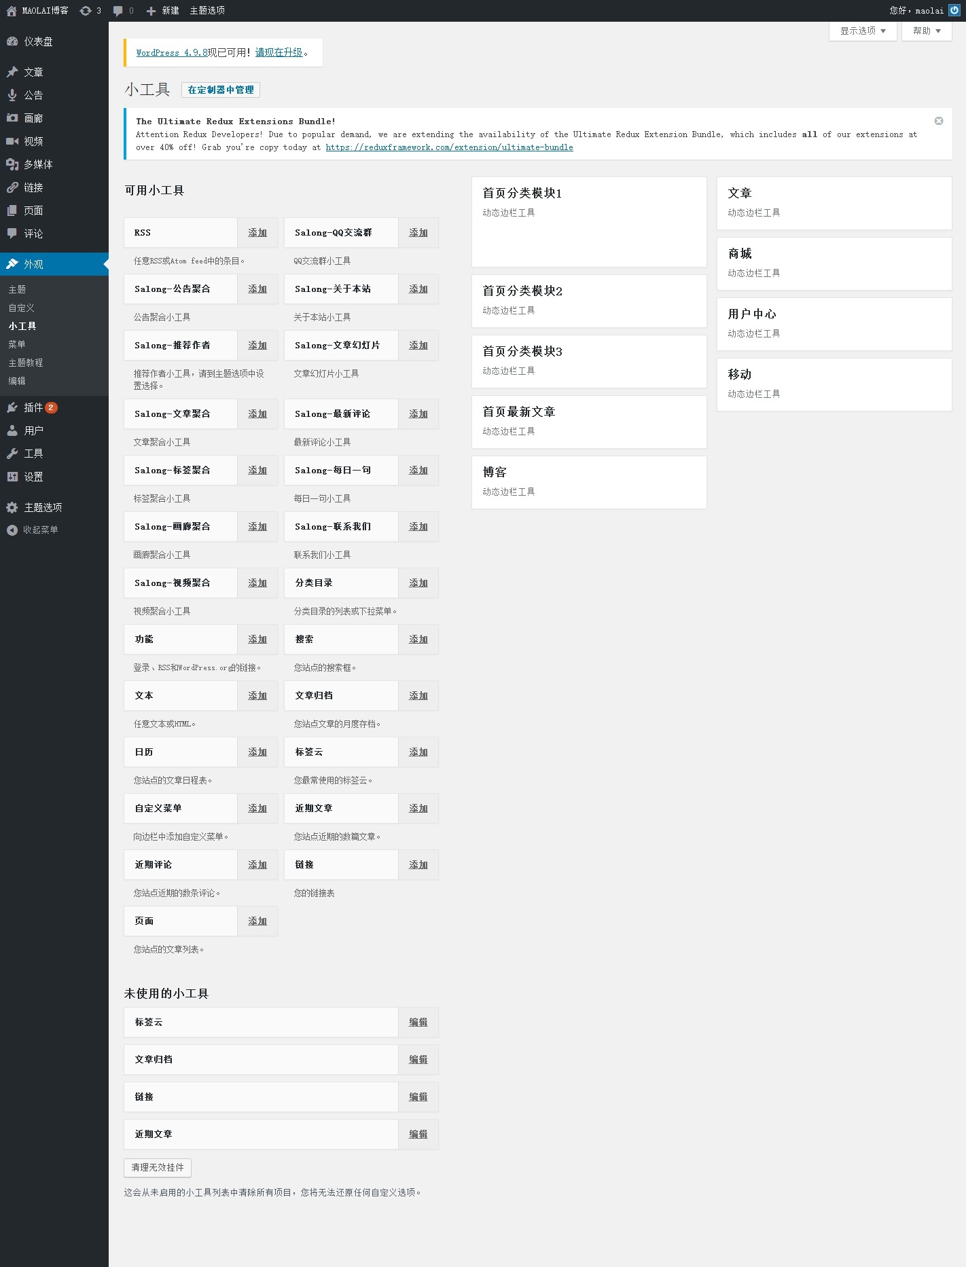Screen dimensions: 966x1267
Task: Click the 在定制器中管理 button
Action: pos(221,90)
